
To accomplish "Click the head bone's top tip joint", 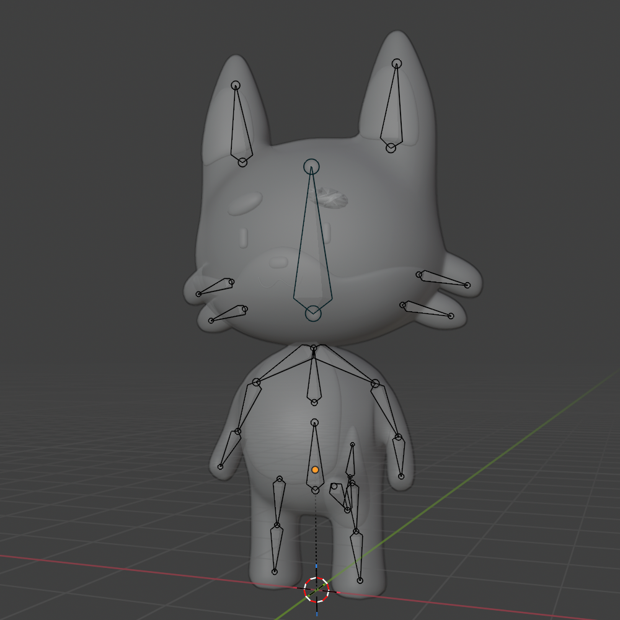I will [311, 166].
